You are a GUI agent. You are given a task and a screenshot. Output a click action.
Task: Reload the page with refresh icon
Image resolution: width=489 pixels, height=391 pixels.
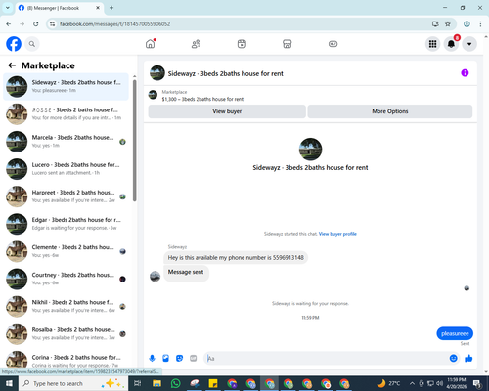pyautogui.click(x=36, y=24)
